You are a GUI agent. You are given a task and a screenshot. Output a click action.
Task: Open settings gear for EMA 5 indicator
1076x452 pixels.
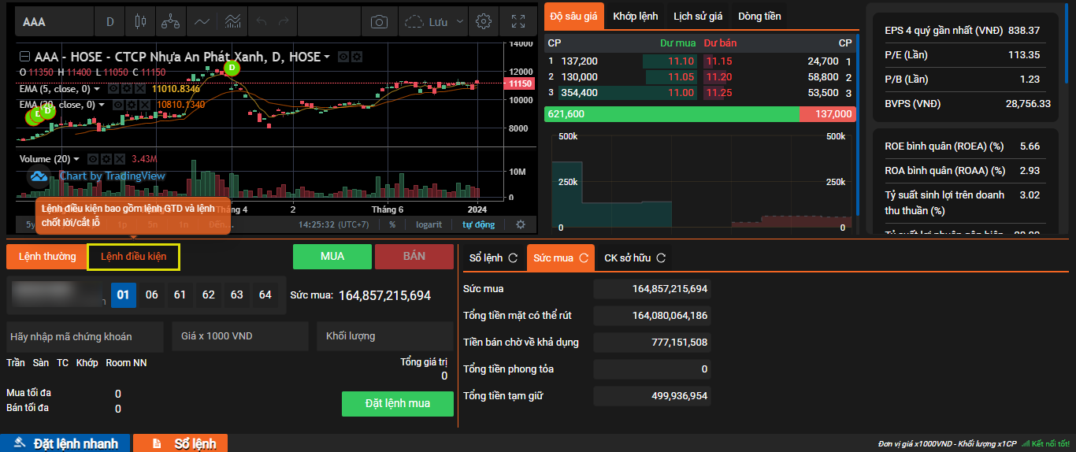click(127, 89)
